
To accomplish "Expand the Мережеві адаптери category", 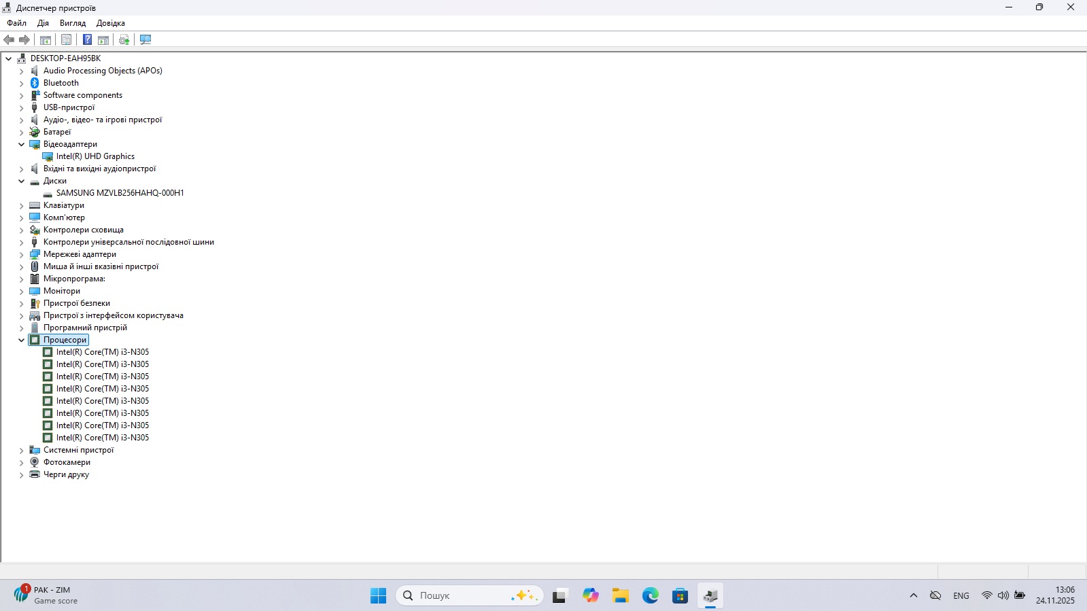I will pyautogui.click(x=21, y=254).
